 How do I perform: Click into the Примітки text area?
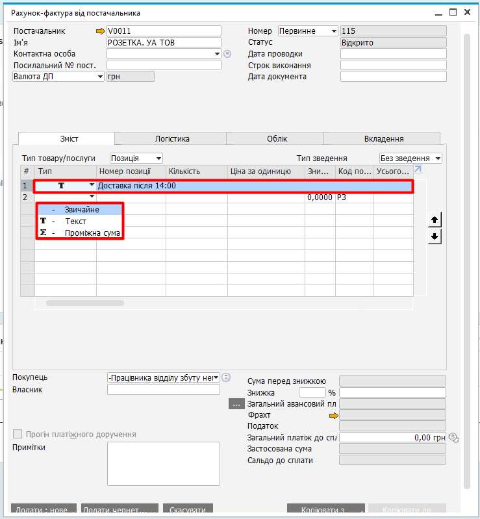point(165,464)
